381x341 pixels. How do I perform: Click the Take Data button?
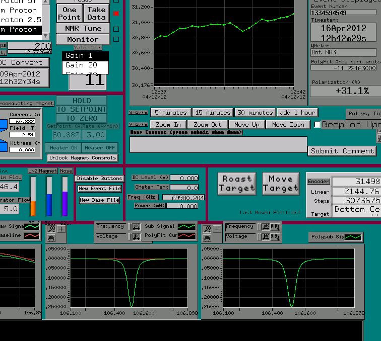96,14
